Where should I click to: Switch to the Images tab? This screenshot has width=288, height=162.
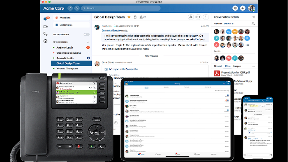(x=237, y=66)
